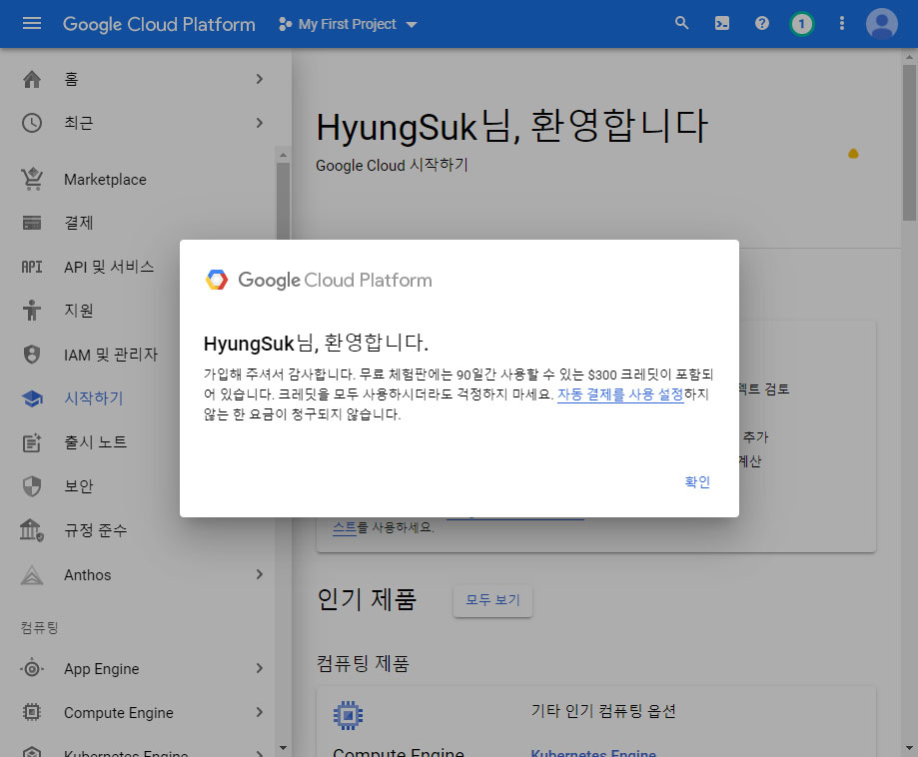Image resolution: width=918 pixels, height=757 pixels.
Task: Follow the 자동 결제를 사용 설정 link
Action: click(x=620, y=394)
